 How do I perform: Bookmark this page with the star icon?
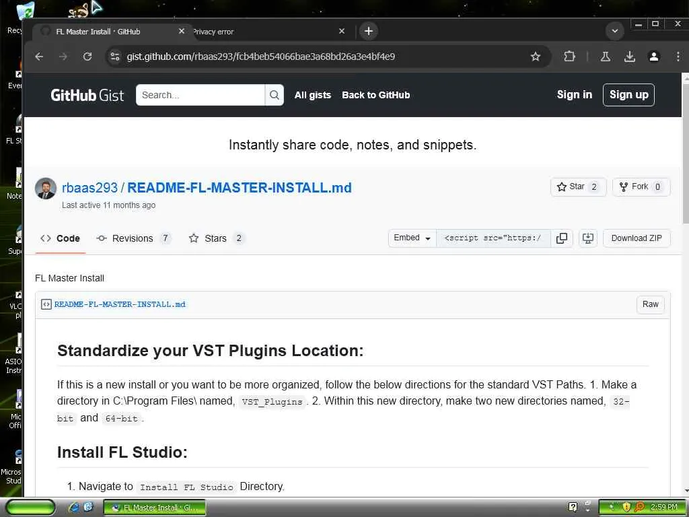point(535,57)
